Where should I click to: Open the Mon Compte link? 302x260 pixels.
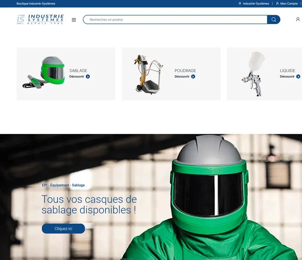289,4
